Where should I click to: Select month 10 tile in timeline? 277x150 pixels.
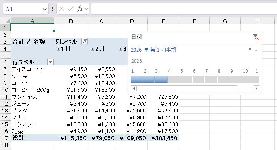(249, 79)
